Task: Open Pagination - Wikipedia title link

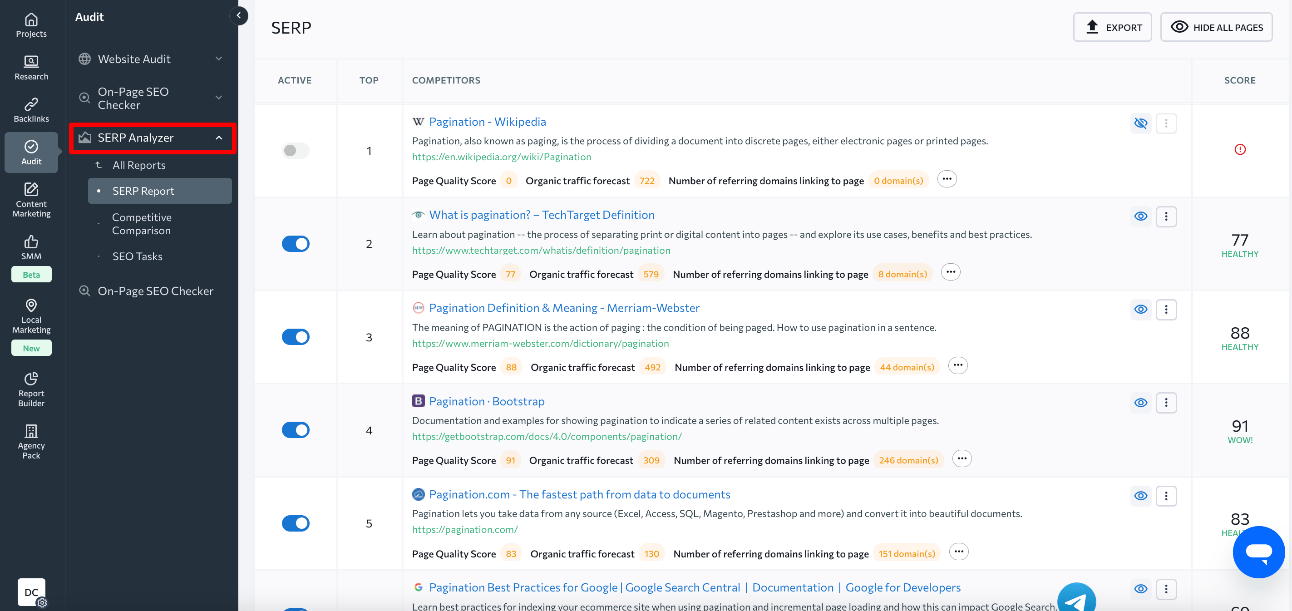Action: pyautogui.click(x=488, y=121)
